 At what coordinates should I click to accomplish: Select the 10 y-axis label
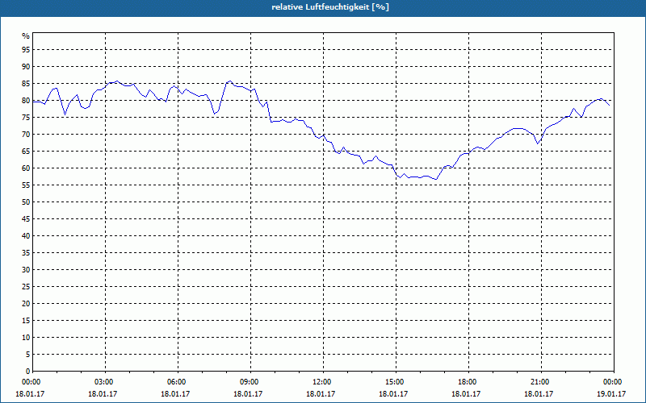tap(26, 337)
